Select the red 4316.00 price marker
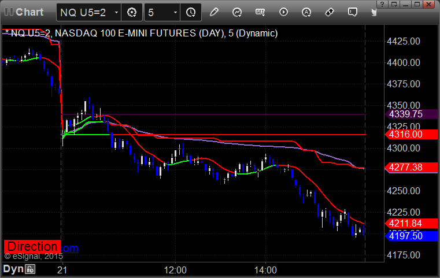440x278 pixels. click(x=411, y=134)
